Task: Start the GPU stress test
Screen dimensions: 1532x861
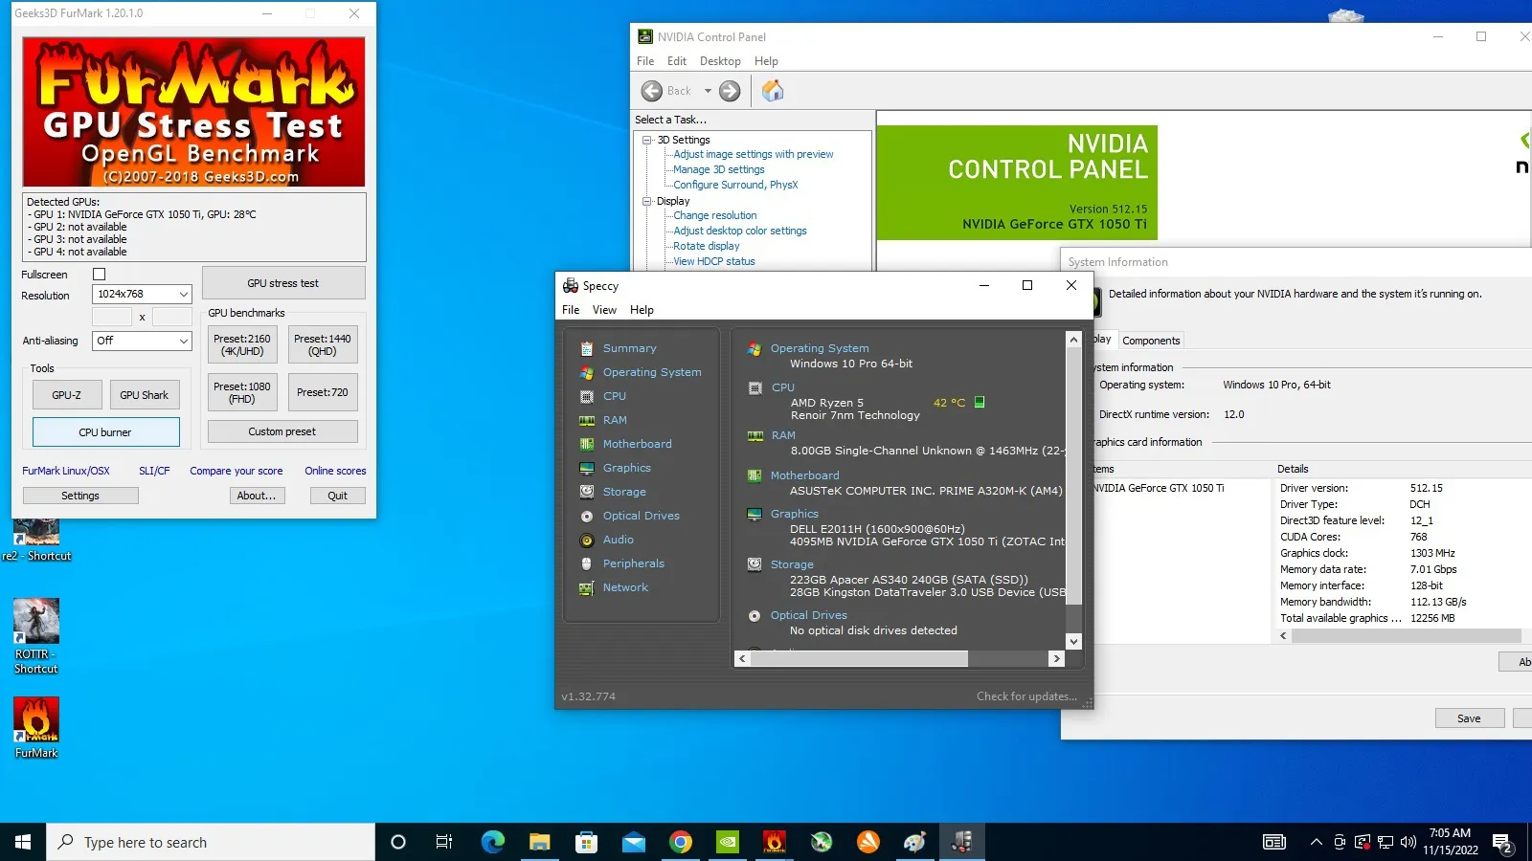Action: click(x=283, y=283)
